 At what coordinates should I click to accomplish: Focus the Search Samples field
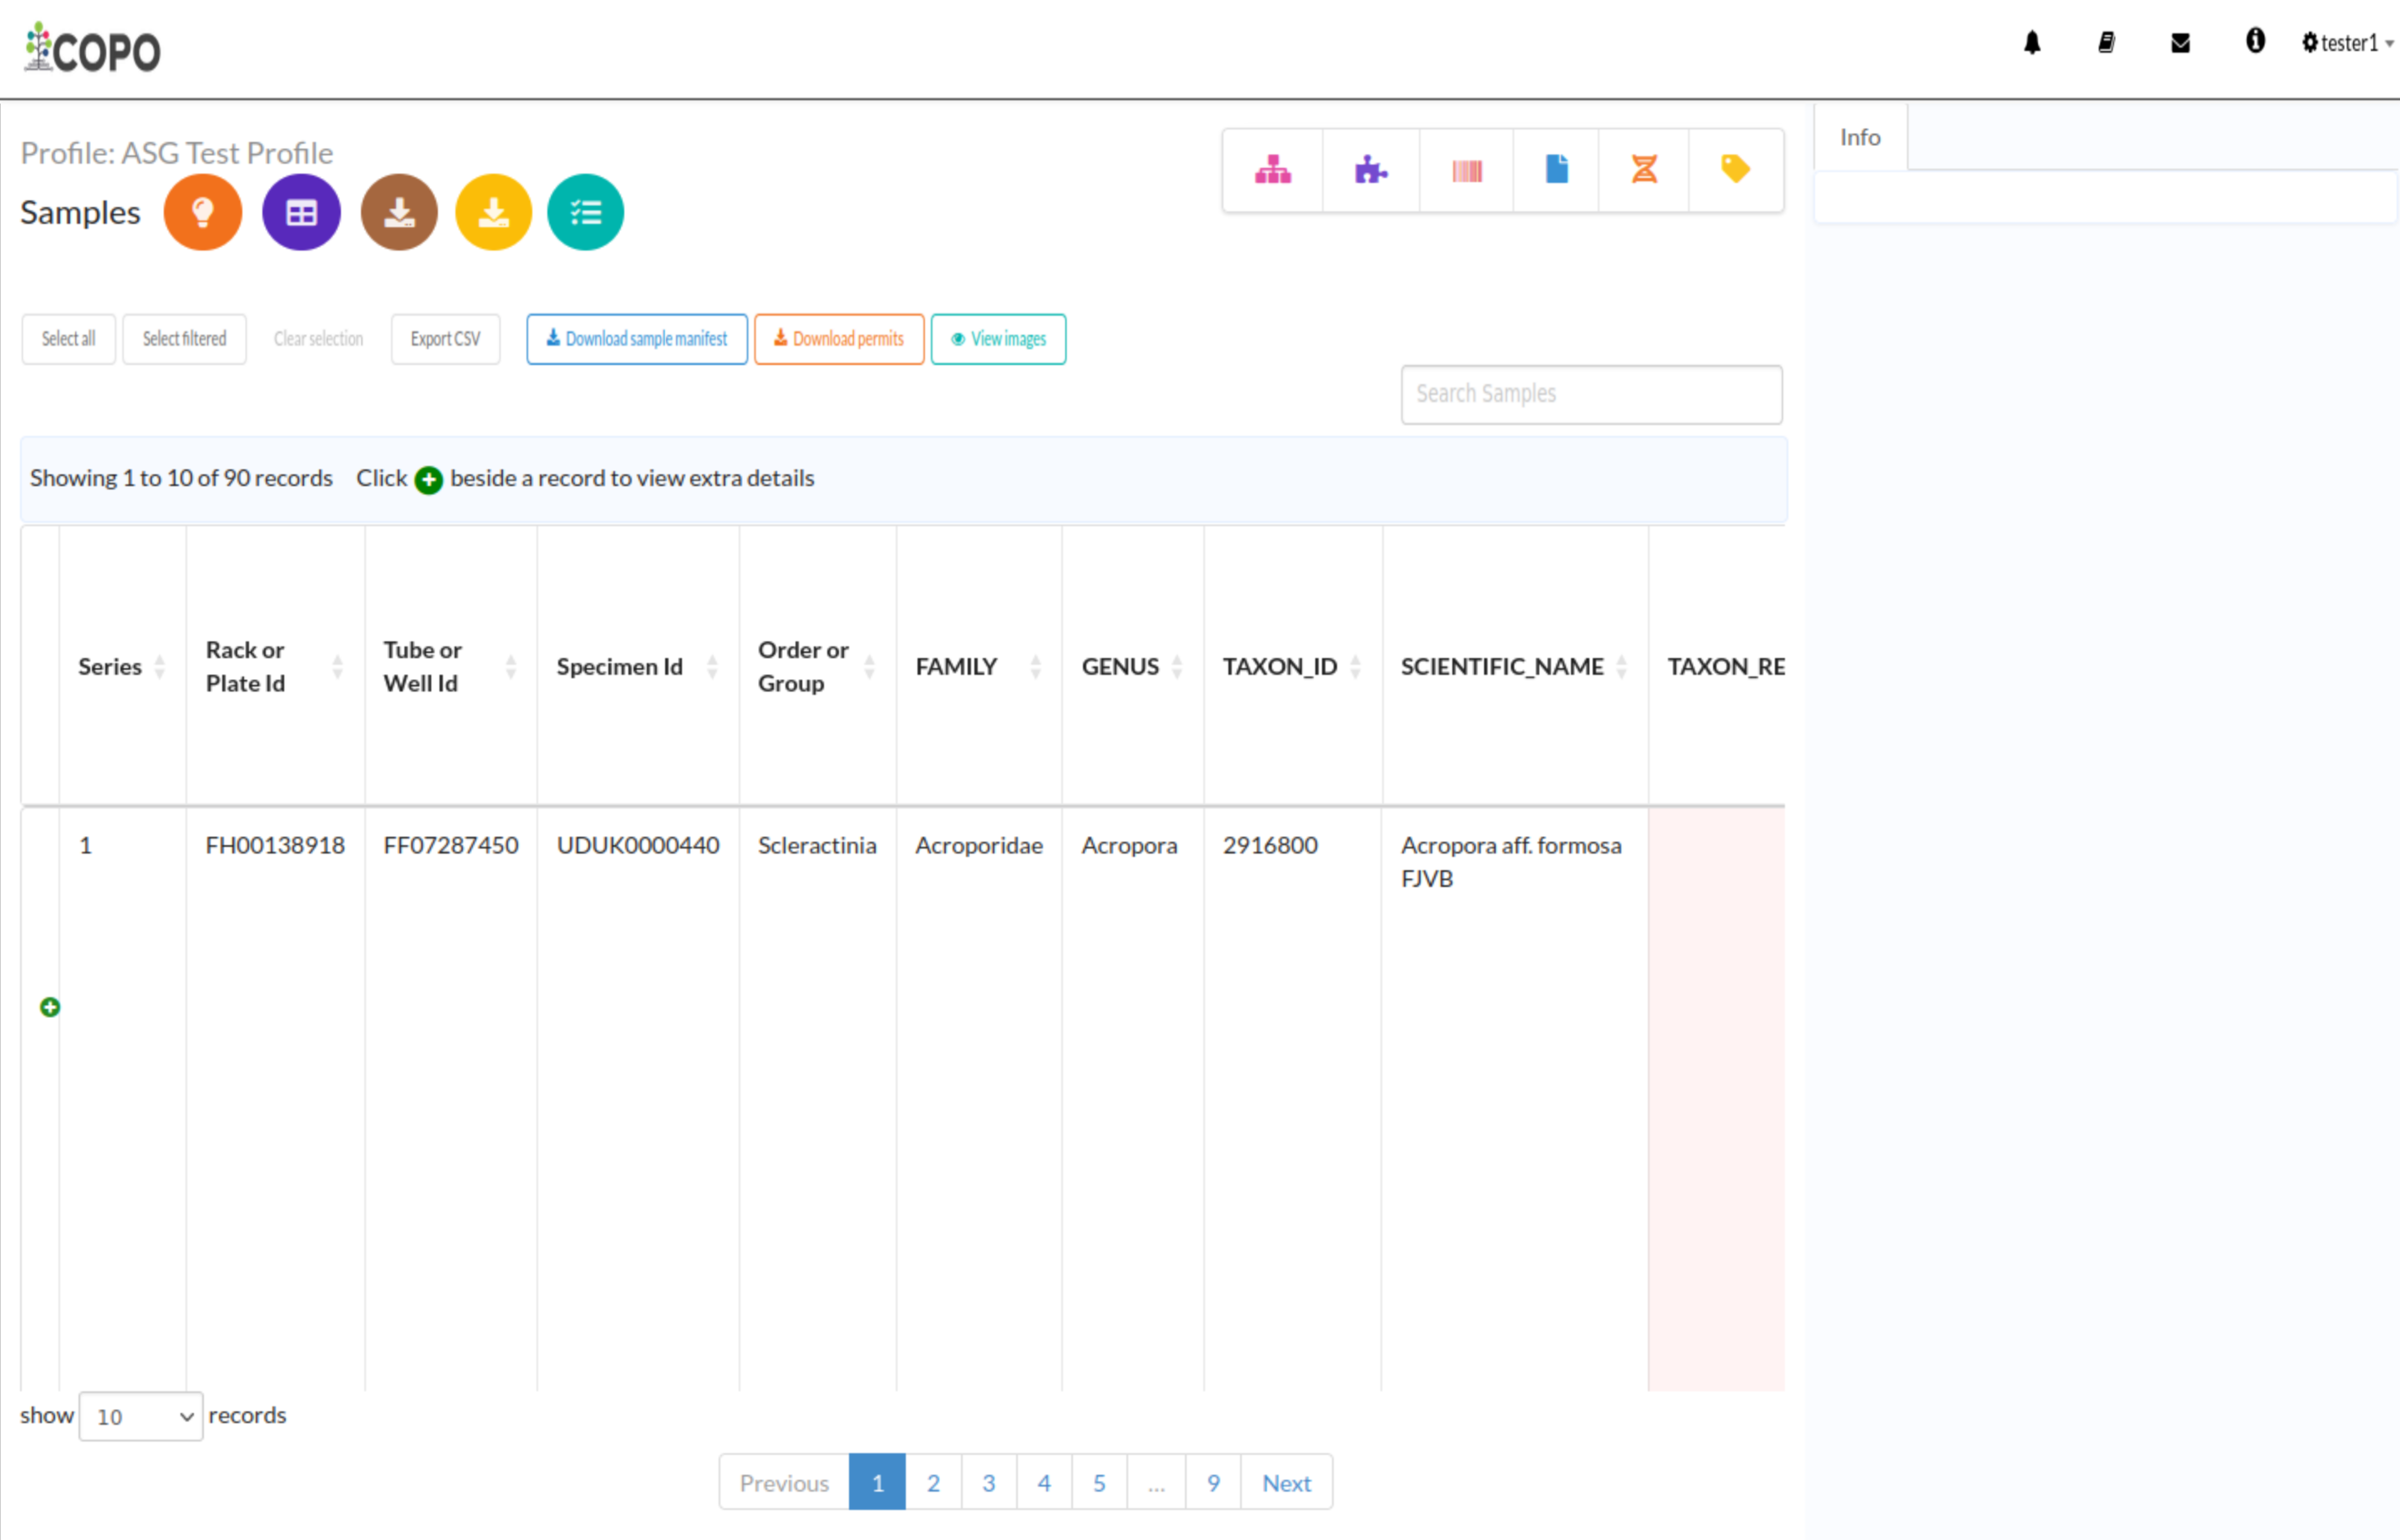pyautogui.click(x=1590, y=394)
